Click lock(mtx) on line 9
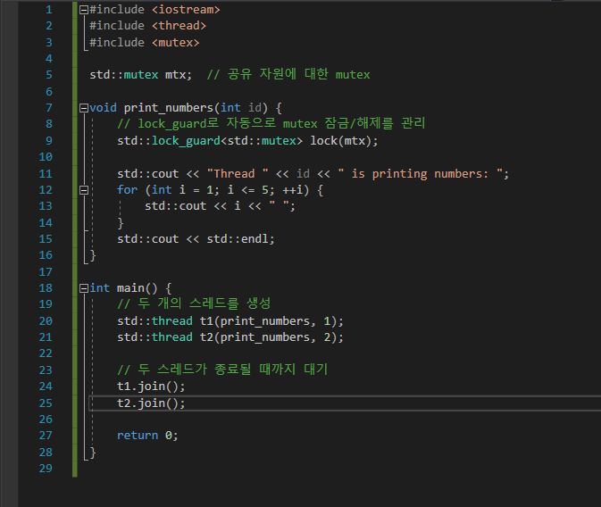The image size is (601, 507). (x=340, y=141)
